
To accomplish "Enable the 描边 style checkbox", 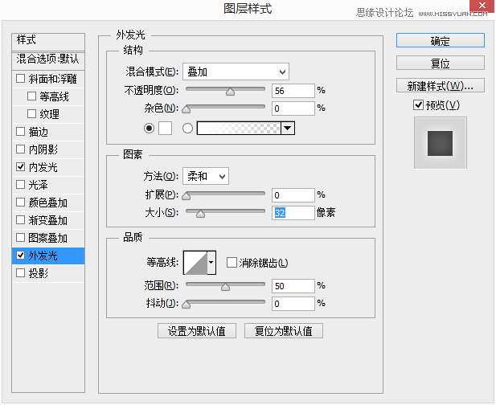I will click(21, 132).
